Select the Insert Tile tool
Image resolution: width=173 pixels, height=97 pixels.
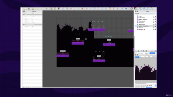point(110,9)
